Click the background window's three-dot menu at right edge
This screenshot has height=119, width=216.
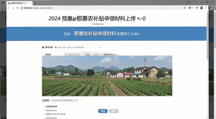(214, 8)
